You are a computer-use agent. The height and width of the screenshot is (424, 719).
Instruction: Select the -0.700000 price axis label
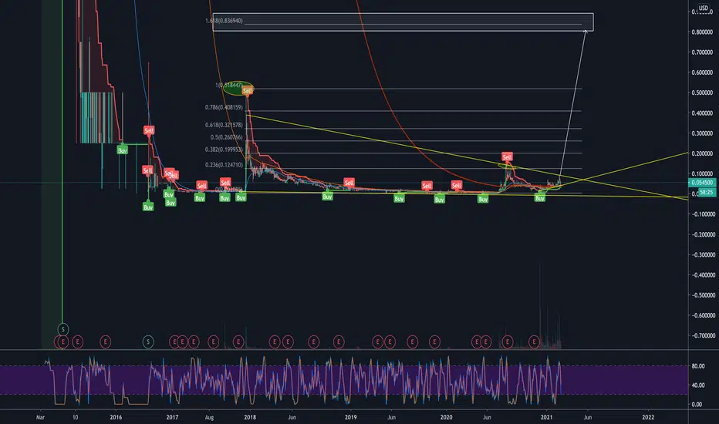702,335
